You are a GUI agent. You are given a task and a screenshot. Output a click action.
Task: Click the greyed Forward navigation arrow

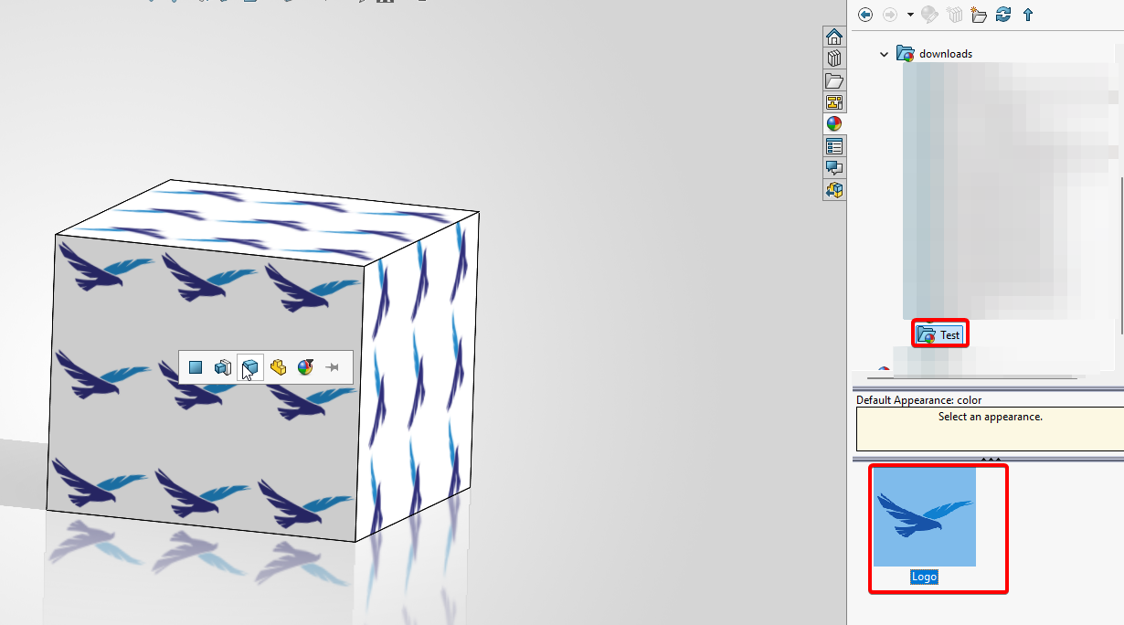(890, 15)
